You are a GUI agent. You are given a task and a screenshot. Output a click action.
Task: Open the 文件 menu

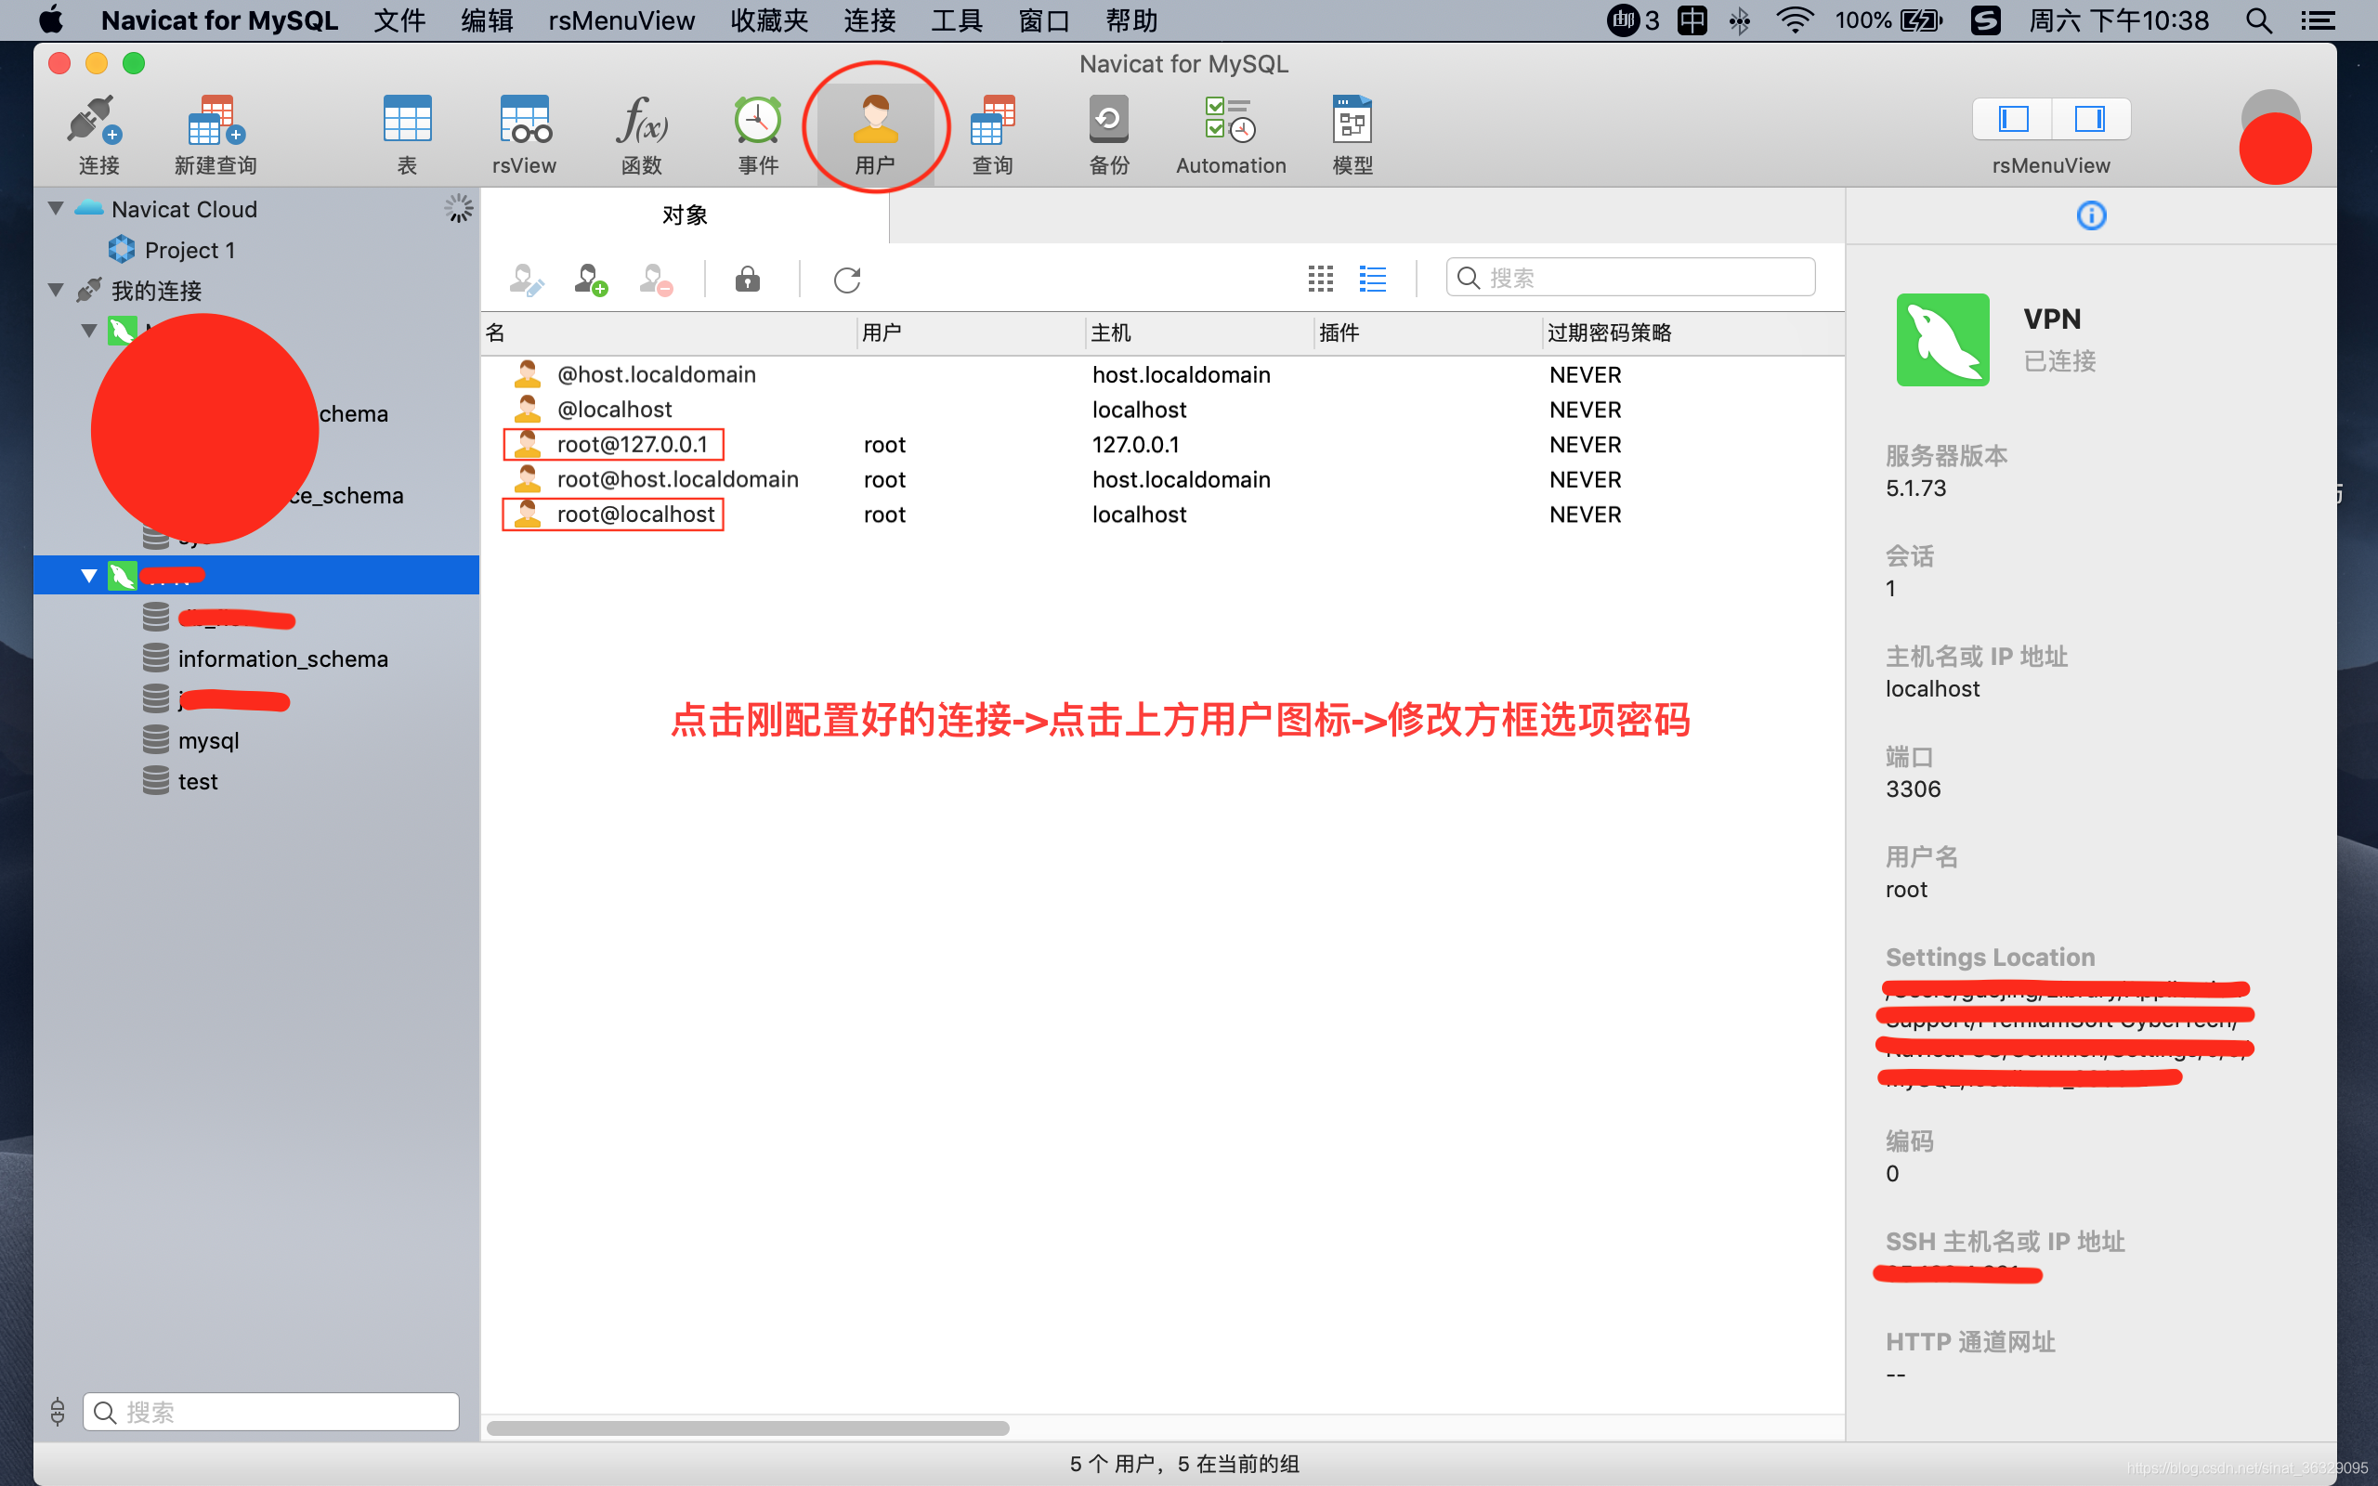pyautogui.click(x=400, y=20)
